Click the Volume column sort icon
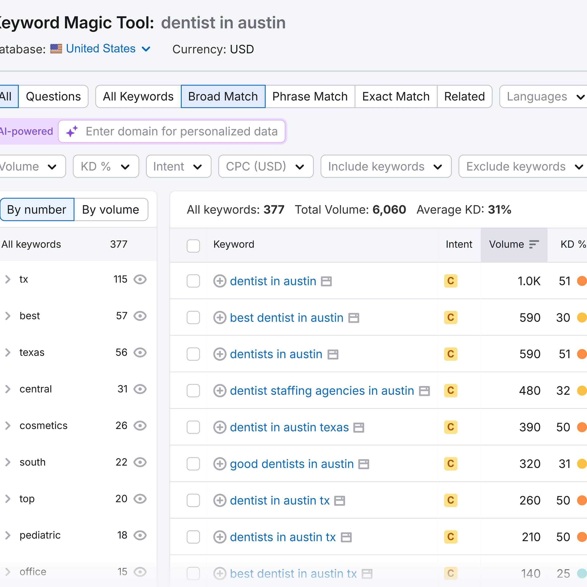 tap(534, 244)
